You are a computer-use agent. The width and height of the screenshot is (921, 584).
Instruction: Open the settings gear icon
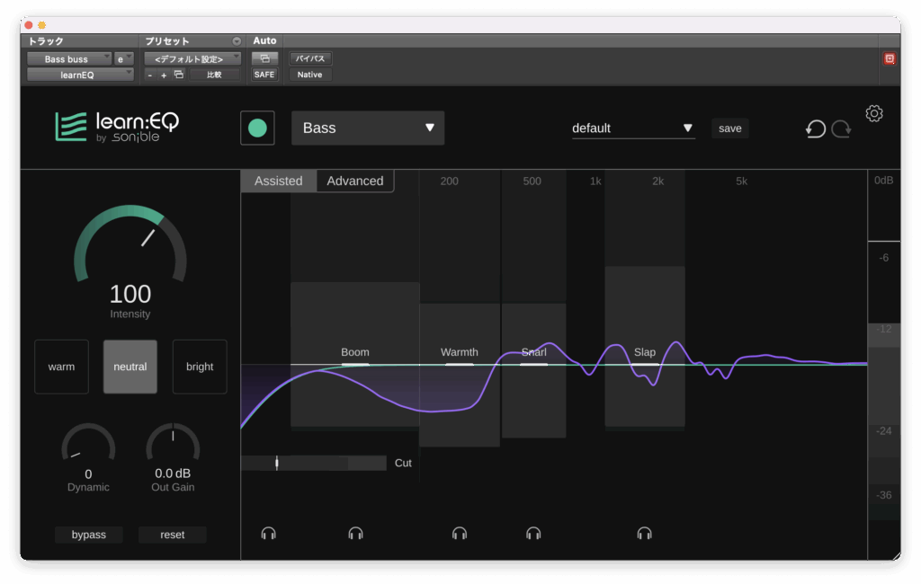[x=873, y=113]
